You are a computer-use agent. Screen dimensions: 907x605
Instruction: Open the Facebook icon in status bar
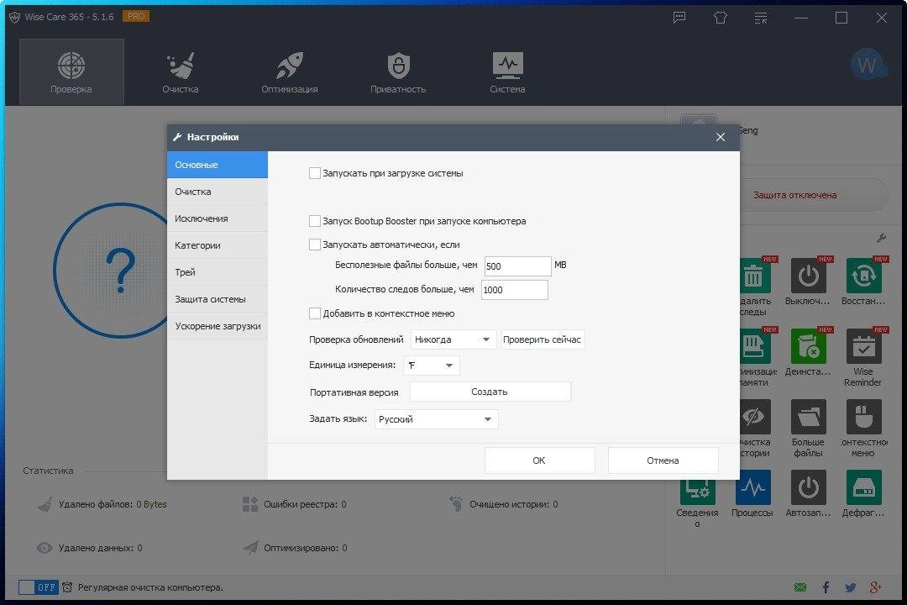826,587
